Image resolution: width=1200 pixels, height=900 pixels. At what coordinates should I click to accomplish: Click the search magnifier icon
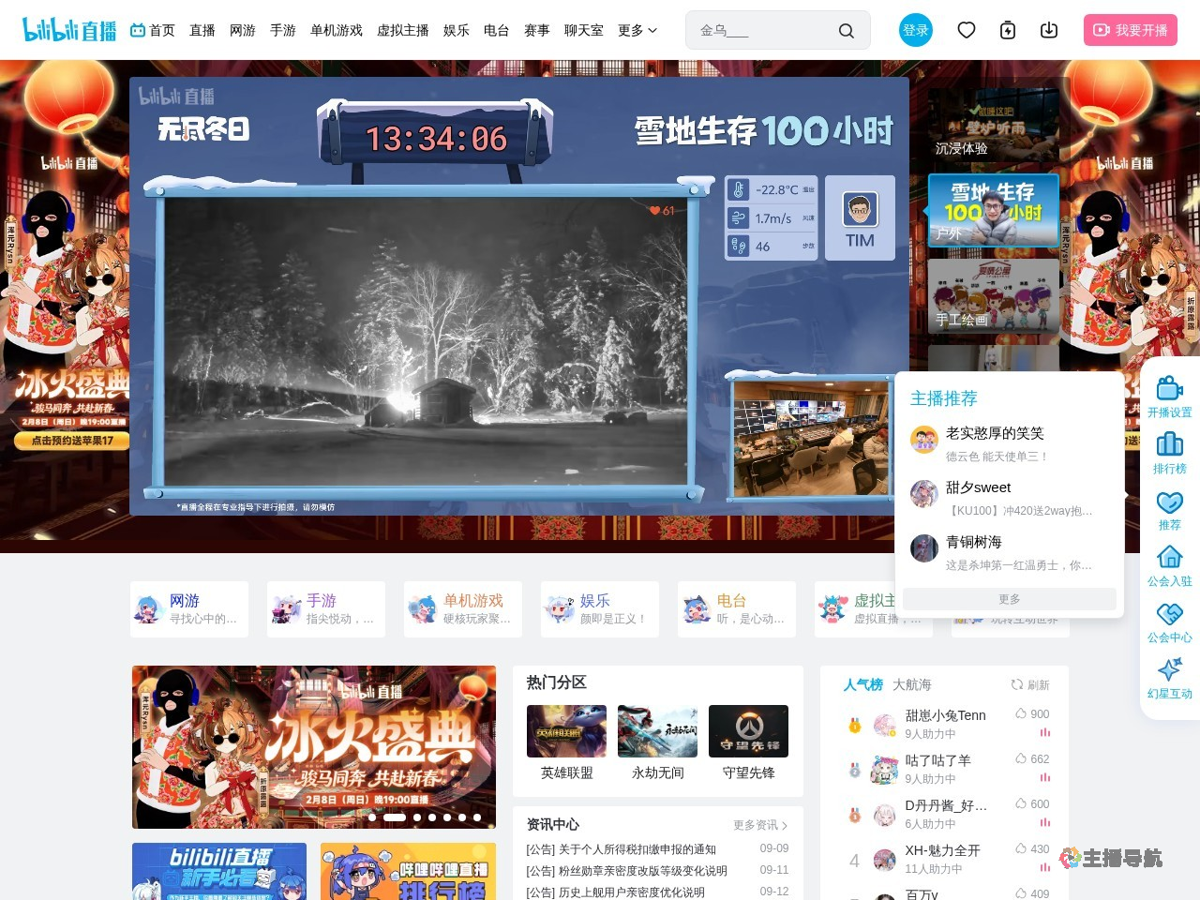(847, 30)
